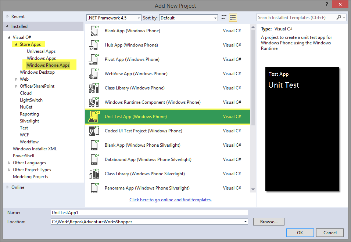Collapse the Visual C# node
Viewport: 351px width, 242px height.
tap(9, 37)
